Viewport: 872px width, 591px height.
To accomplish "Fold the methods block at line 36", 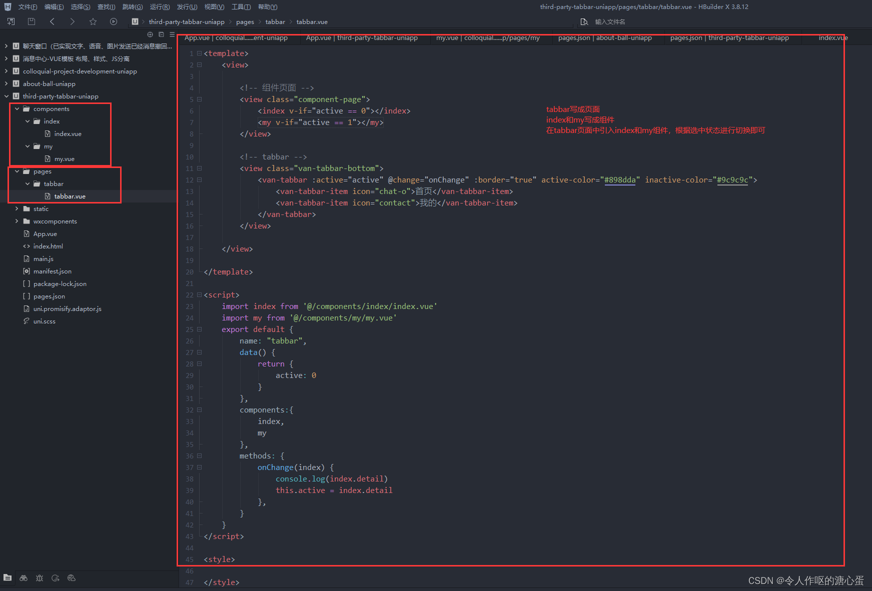I will coord(199,456).
